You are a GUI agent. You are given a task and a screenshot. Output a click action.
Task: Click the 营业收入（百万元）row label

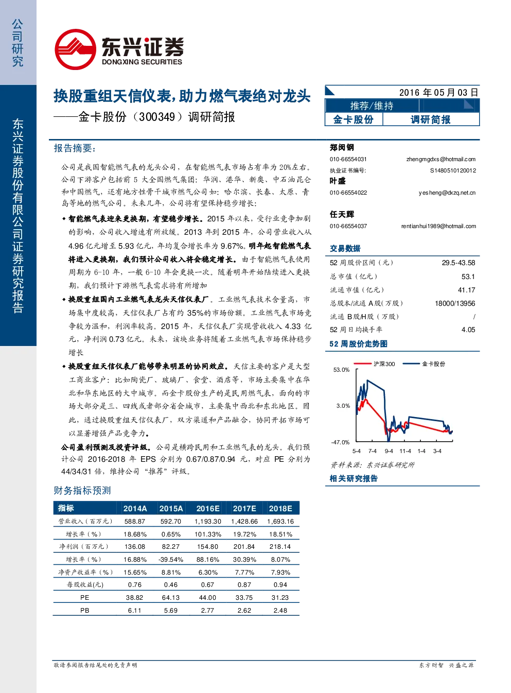click(85, 521)
